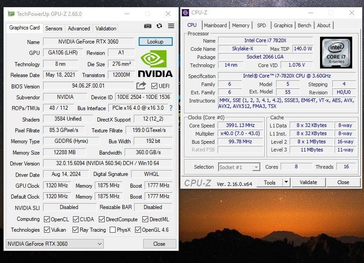Screen dimensions: 364x263
Task: Take a GPU-Z screenshot with camera icon
Action: [x=148, y=26]
